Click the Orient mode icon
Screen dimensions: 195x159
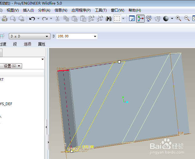(x=149, y=19)
